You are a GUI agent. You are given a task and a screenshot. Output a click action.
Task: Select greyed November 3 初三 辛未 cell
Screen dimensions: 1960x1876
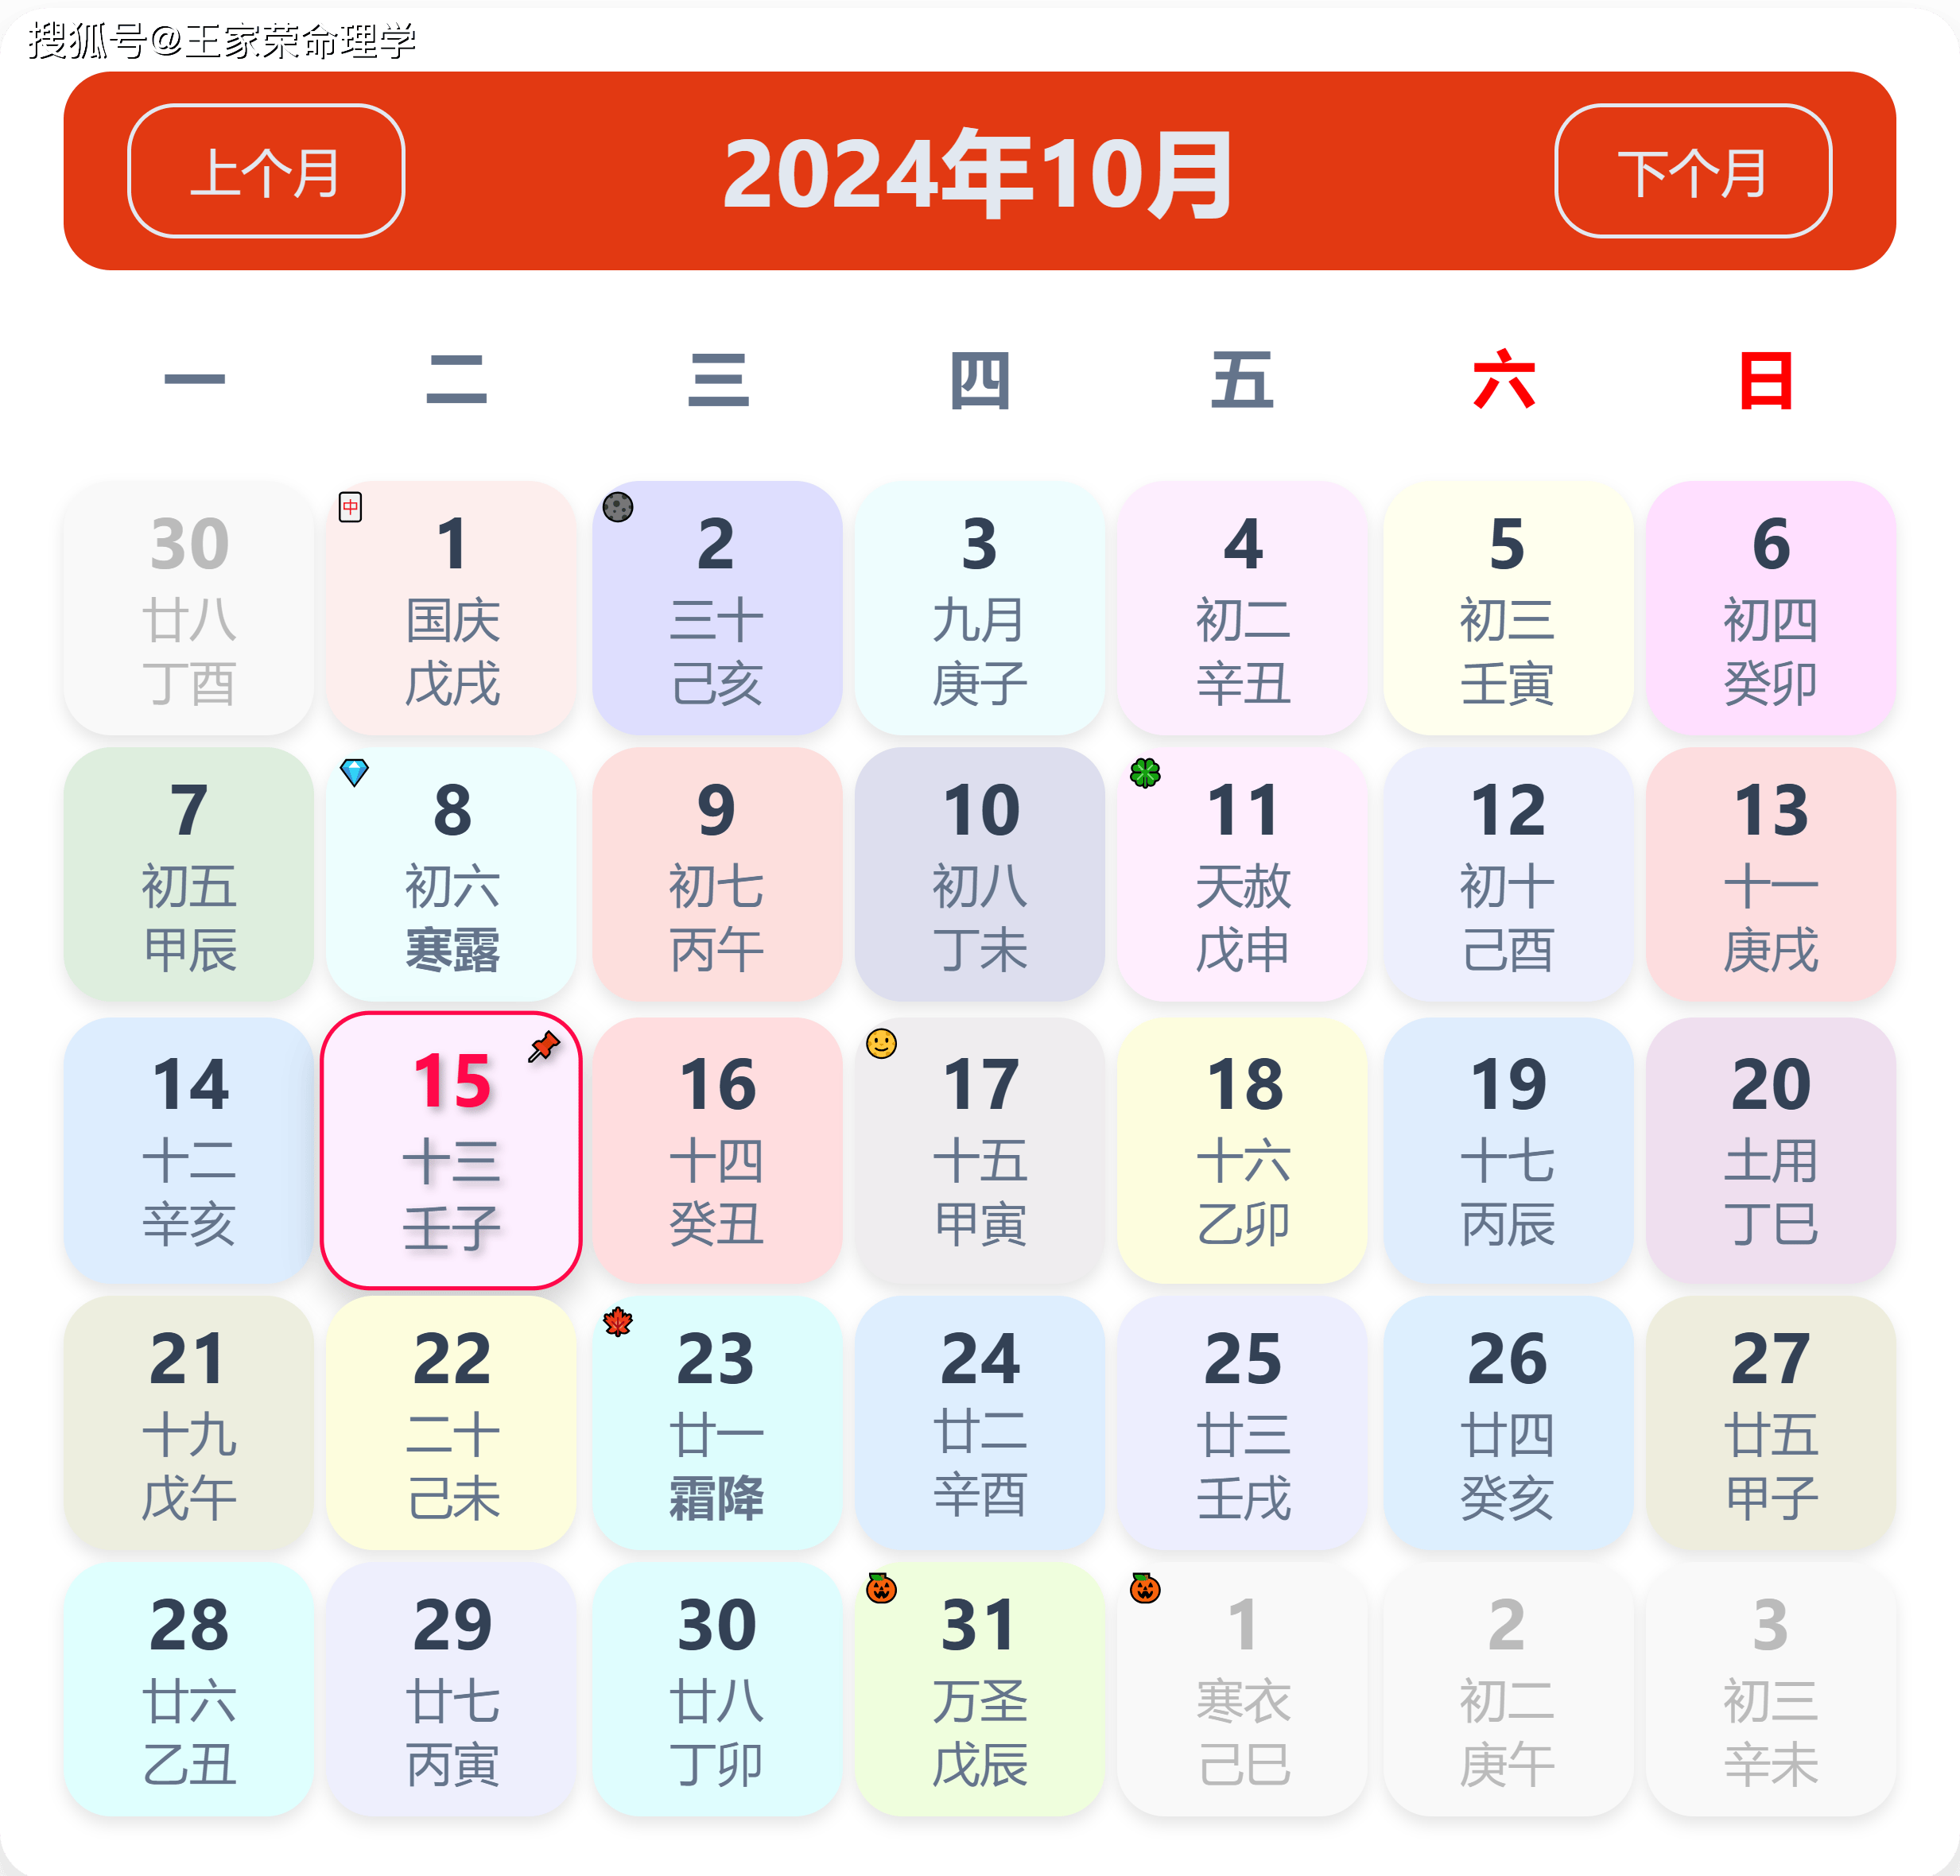[x=1771, y=1689]
